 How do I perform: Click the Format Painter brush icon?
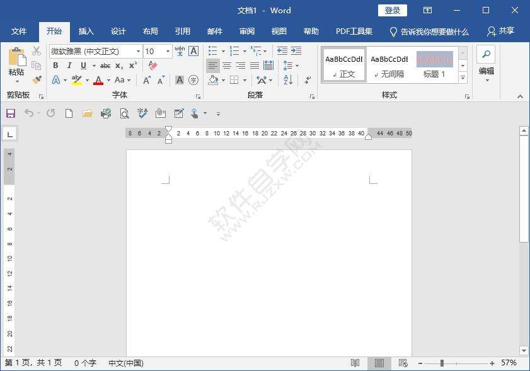(37, 81)
